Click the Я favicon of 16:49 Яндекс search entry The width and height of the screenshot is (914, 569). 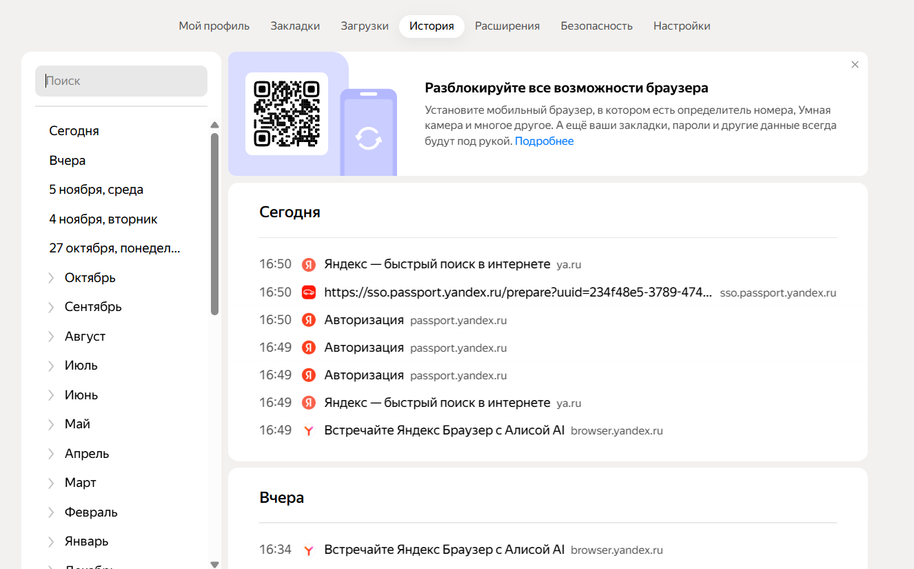tap(308, 402)
